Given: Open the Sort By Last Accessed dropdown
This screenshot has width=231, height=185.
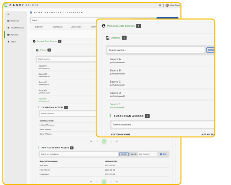Looking at the screenshot, I should (147, 154).
